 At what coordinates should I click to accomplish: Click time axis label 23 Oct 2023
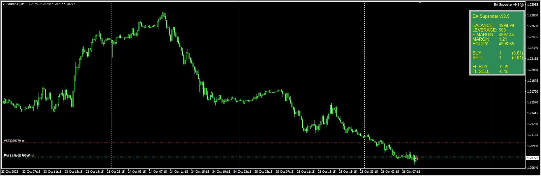pos(10,172)
